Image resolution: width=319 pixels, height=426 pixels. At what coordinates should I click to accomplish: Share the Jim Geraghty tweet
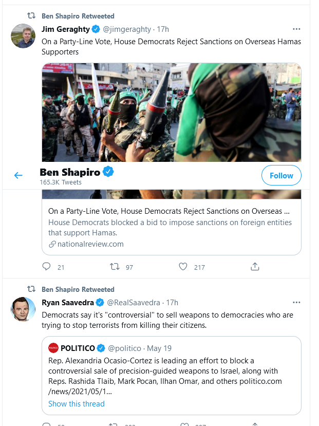tap(255, 267)
